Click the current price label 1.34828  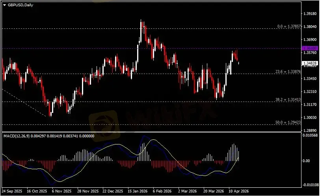pos(309,63)
